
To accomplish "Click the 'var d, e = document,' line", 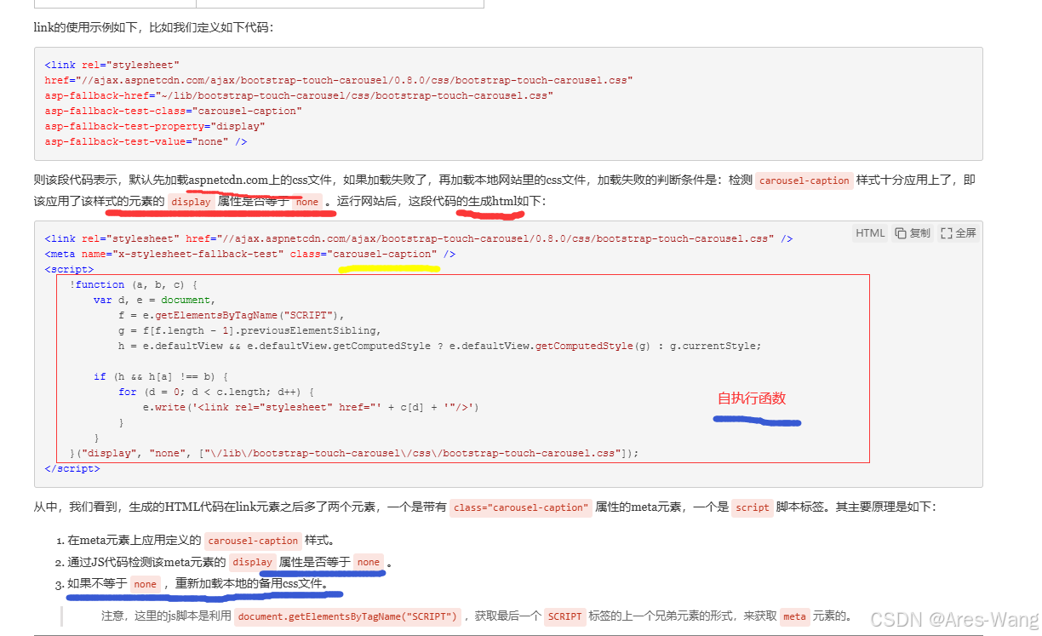I will pos(154,300).
